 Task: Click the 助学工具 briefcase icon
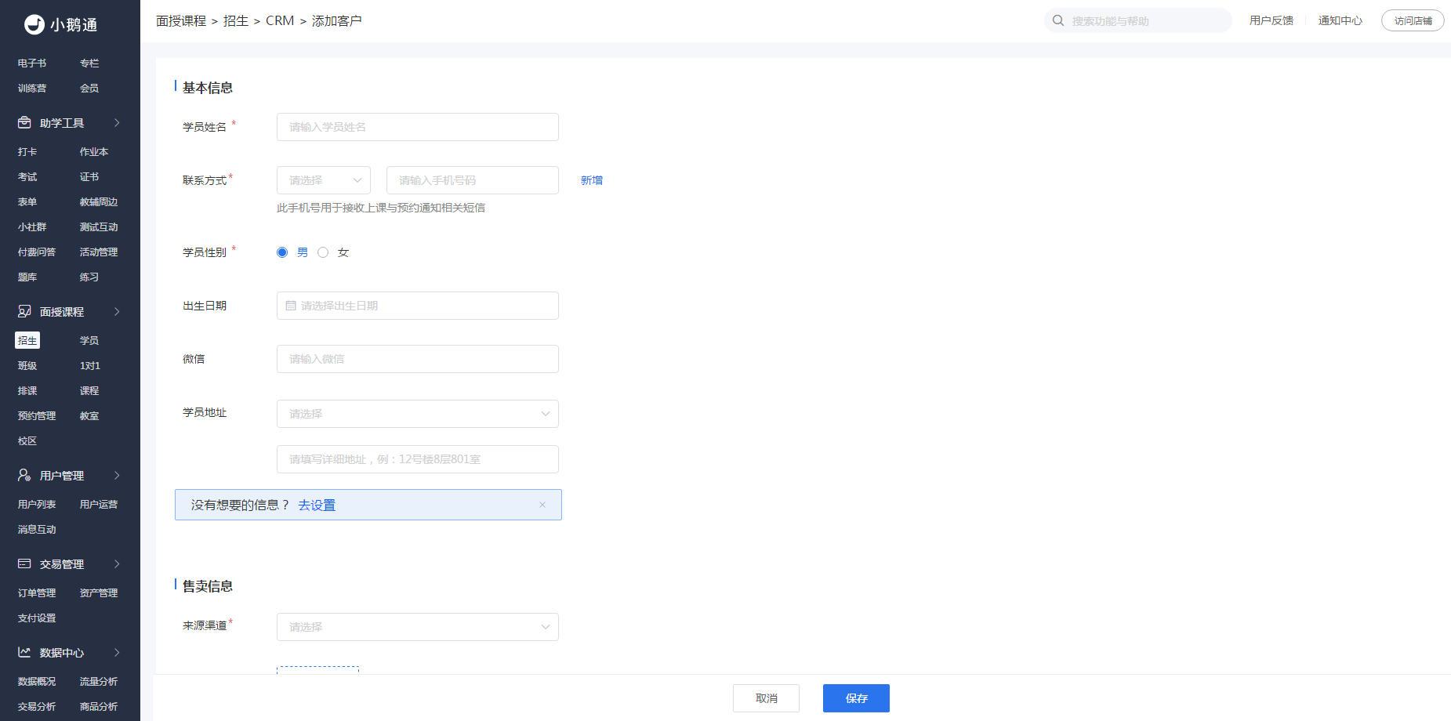24,123
